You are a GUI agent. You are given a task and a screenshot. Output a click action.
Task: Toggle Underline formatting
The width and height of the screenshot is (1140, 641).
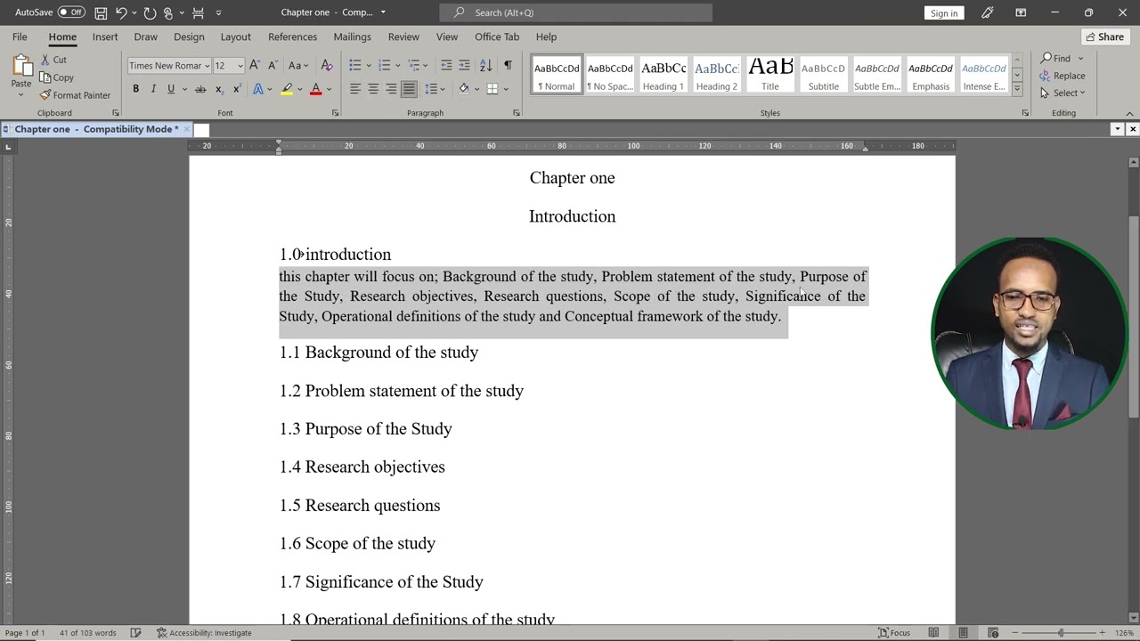(x=171, y=89)
